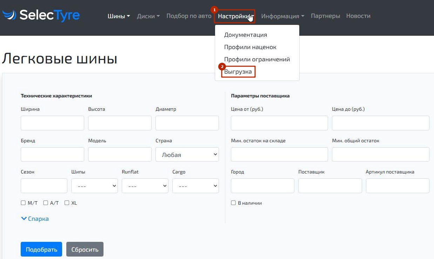
Task: Open the Шины dropdown menu
Action: click(x=119, y=16)
